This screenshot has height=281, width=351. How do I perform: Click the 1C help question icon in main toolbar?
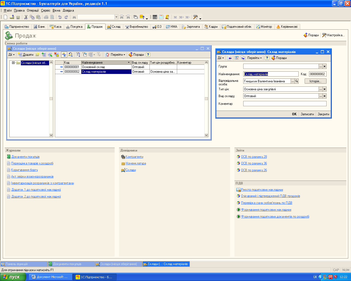[x=142, y=17]
